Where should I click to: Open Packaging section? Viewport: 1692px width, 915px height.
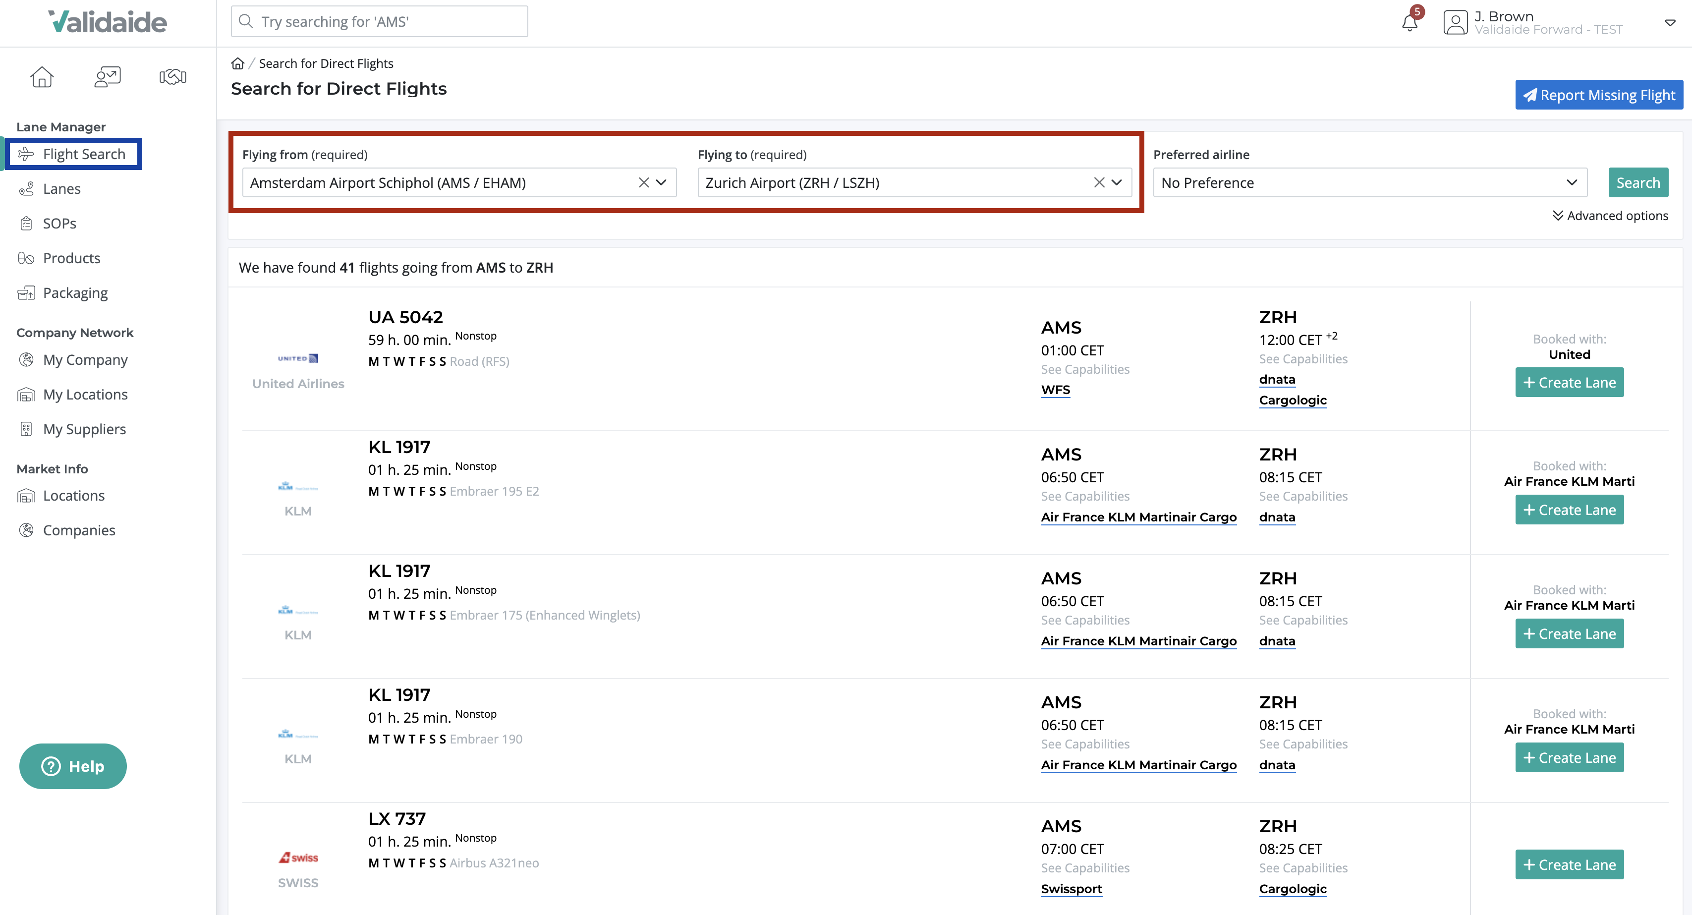point(75,293)
